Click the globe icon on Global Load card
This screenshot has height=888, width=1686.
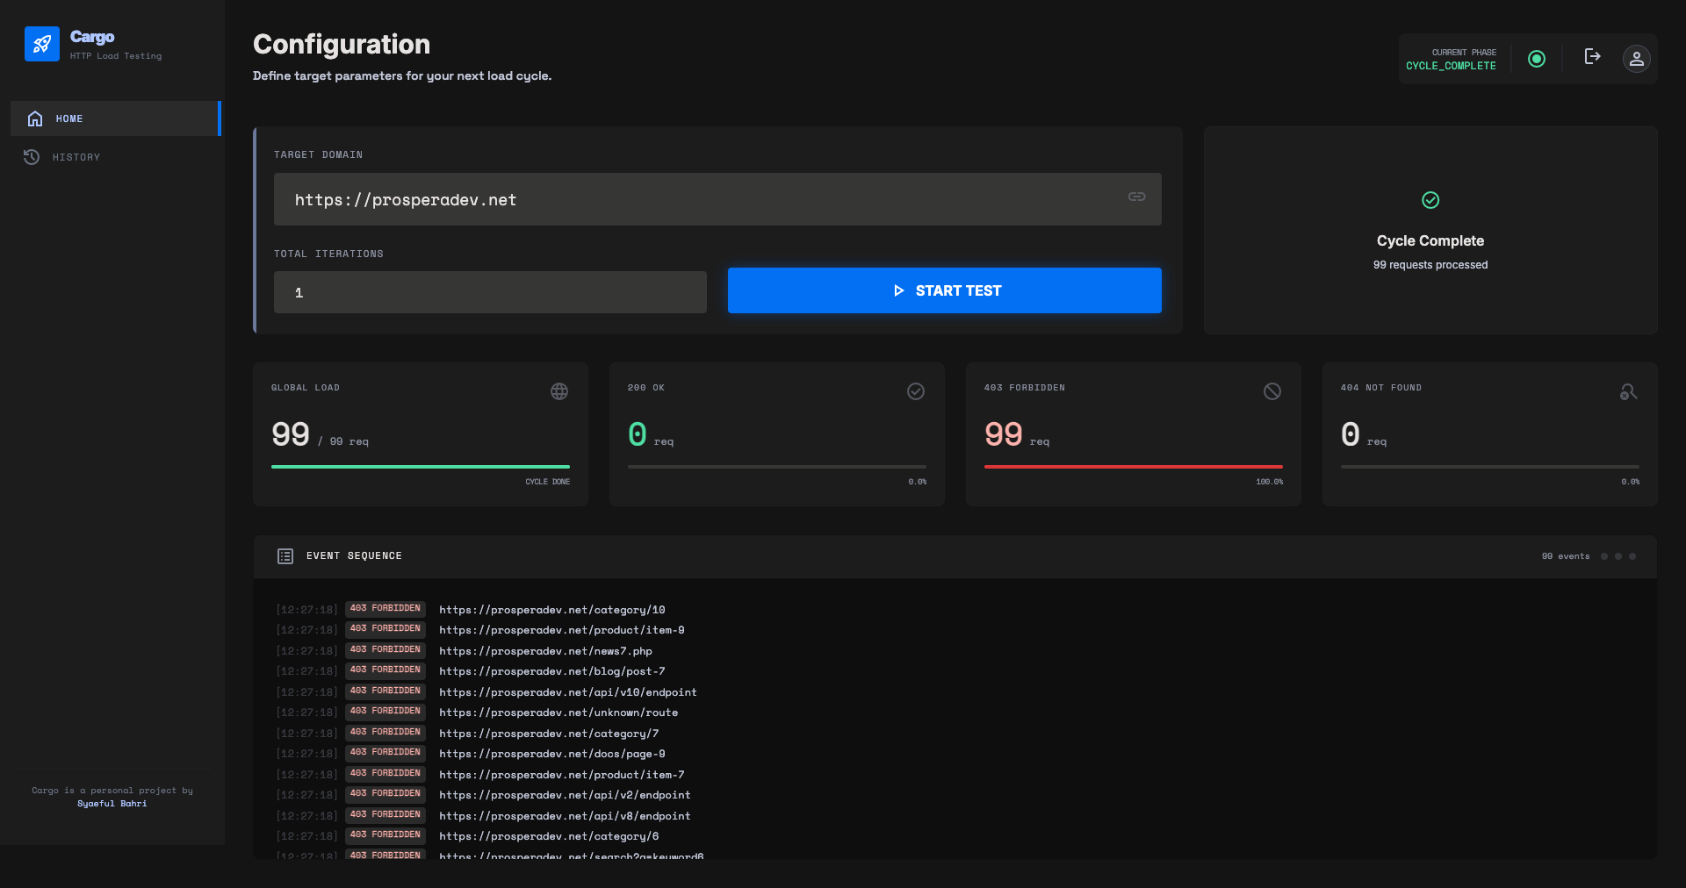(x=559, y=391)
